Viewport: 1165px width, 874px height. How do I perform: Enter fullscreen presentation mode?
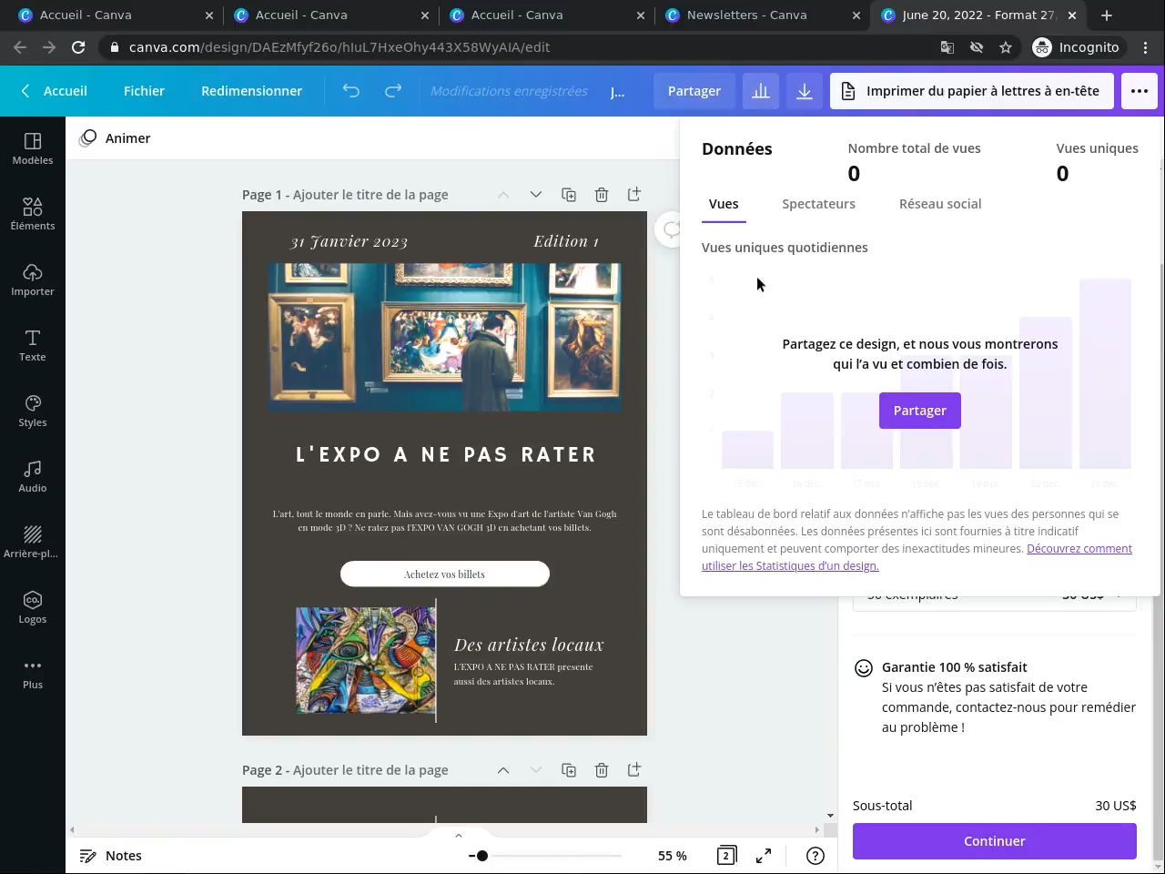764,856
